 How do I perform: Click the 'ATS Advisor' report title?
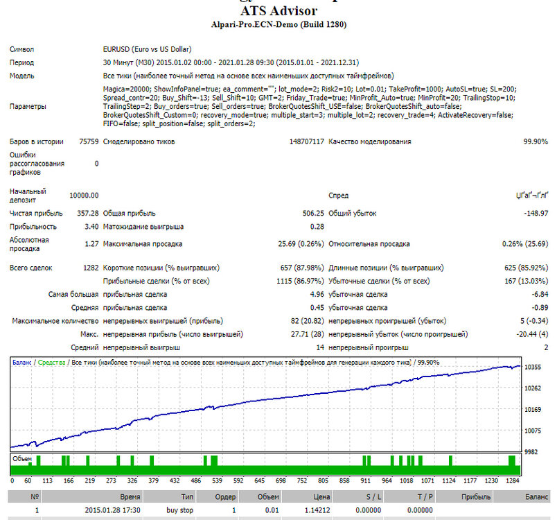(278, 10)
